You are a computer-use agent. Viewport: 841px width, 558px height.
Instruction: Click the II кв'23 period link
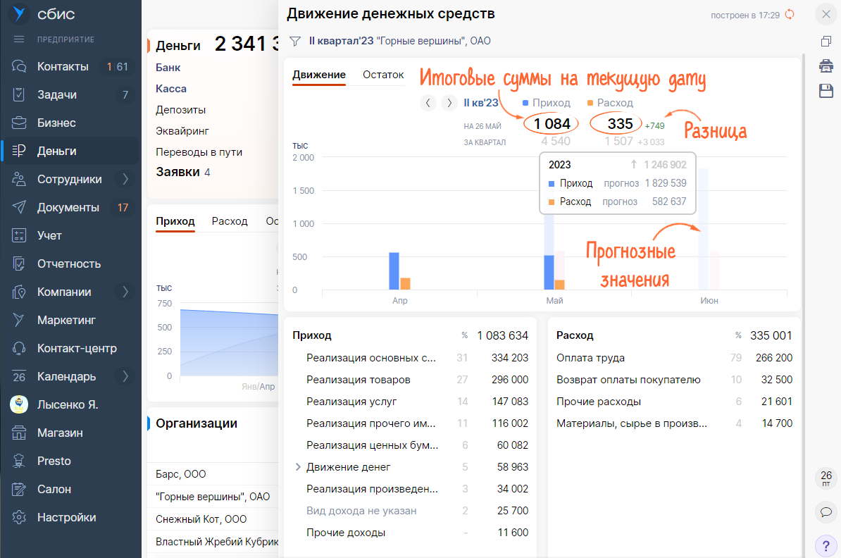(x=480, y=103)
